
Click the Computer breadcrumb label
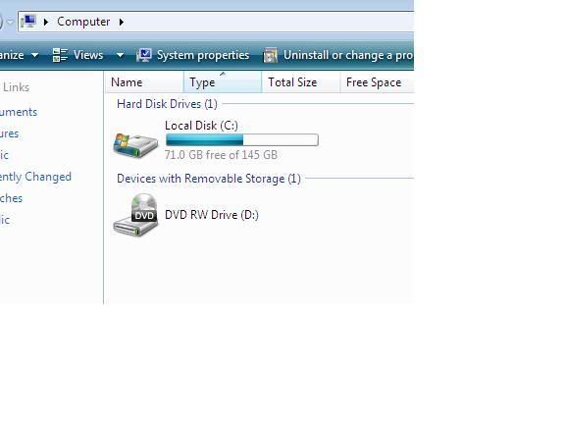pyautogui.click(x=83, y=22)
